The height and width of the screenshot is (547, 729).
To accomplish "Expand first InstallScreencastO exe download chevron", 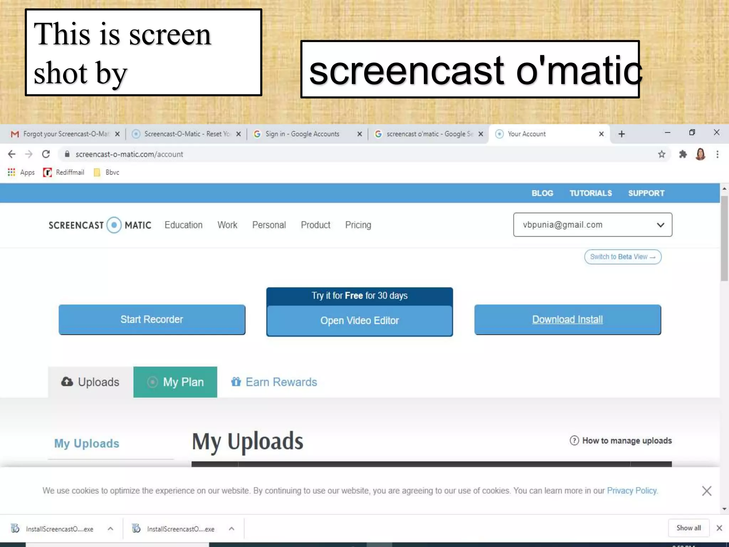I will 110,529.
